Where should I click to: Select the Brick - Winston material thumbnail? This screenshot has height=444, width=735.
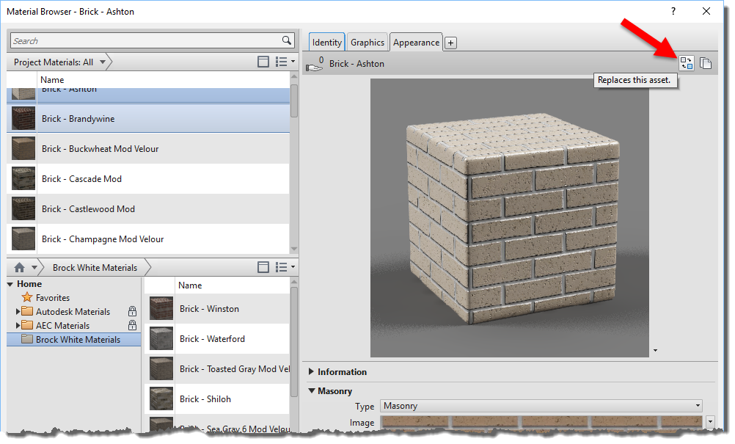point(161,308)
